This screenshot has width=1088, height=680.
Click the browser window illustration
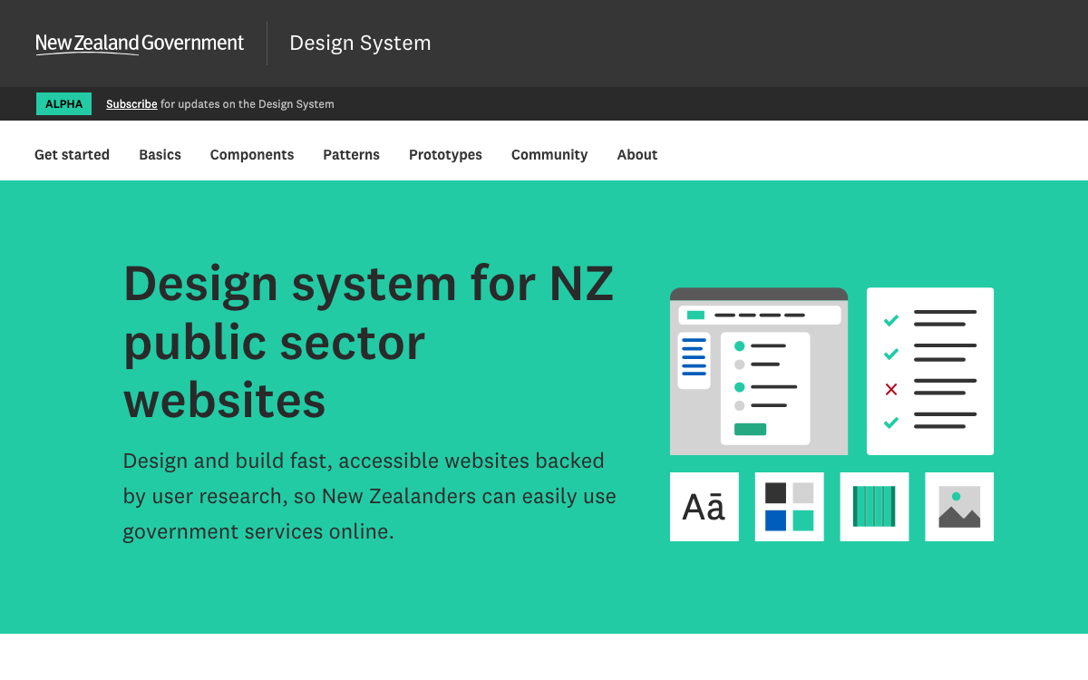click(x=759, y=371)
